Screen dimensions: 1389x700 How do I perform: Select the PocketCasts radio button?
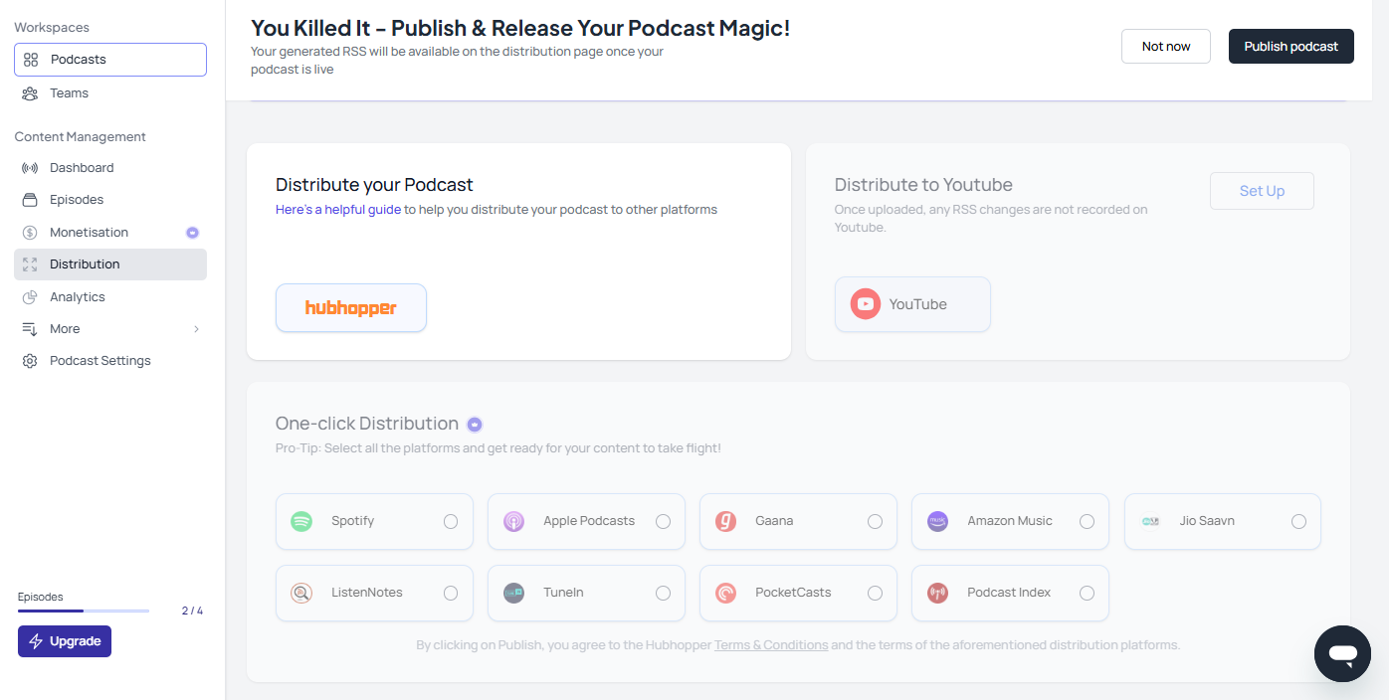(x=875, y=593)
